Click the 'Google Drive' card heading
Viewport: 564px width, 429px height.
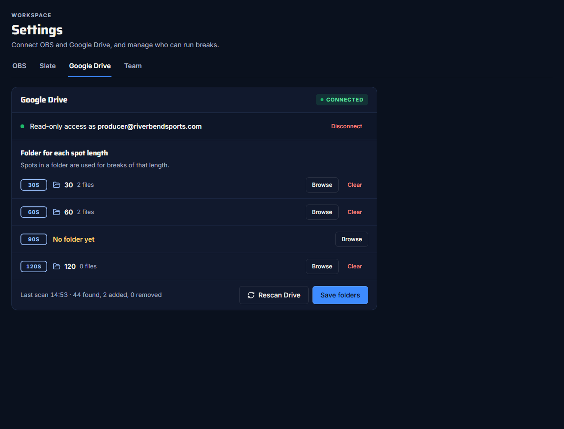pos(44,100)
